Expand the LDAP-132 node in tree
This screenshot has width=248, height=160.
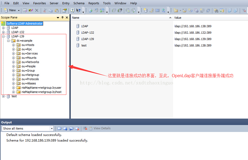pos(3,32)
